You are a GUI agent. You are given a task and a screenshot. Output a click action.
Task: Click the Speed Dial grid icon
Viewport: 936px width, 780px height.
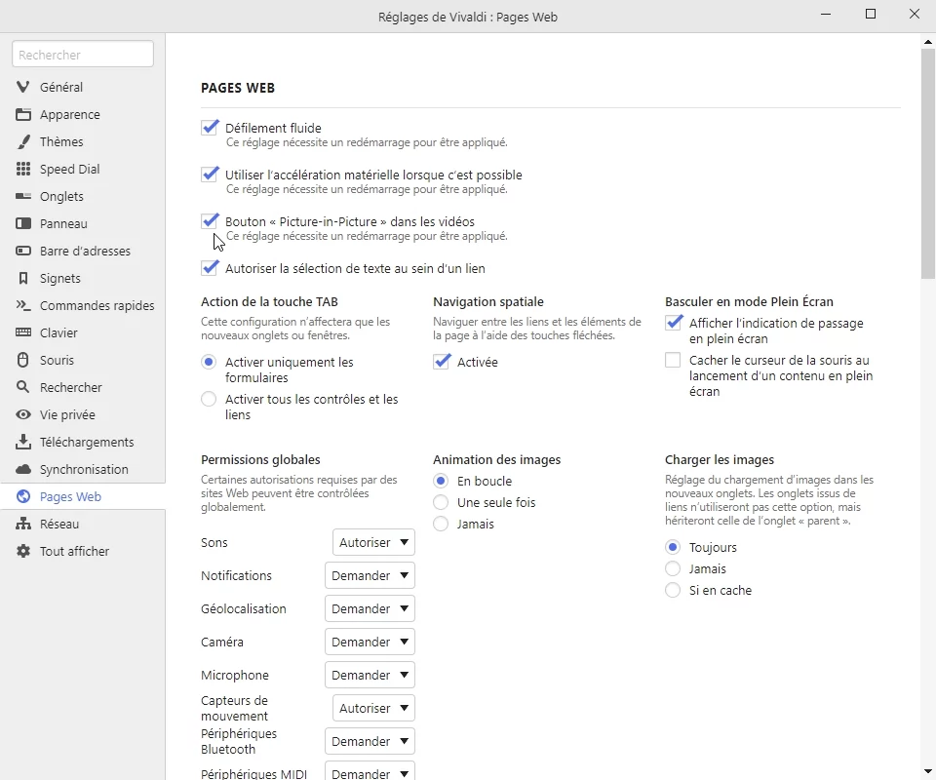(x=22, y=169)
